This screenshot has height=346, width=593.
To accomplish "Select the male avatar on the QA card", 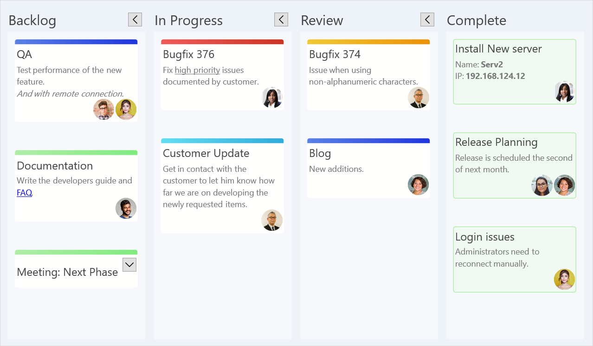I will [x=103, y=109].
